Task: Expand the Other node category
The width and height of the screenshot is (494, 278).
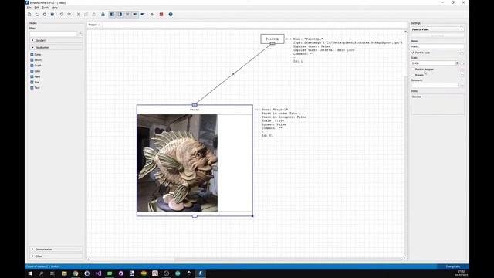Action: (56, 256)
